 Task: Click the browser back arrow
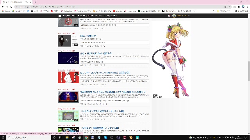tap(3, 7)
